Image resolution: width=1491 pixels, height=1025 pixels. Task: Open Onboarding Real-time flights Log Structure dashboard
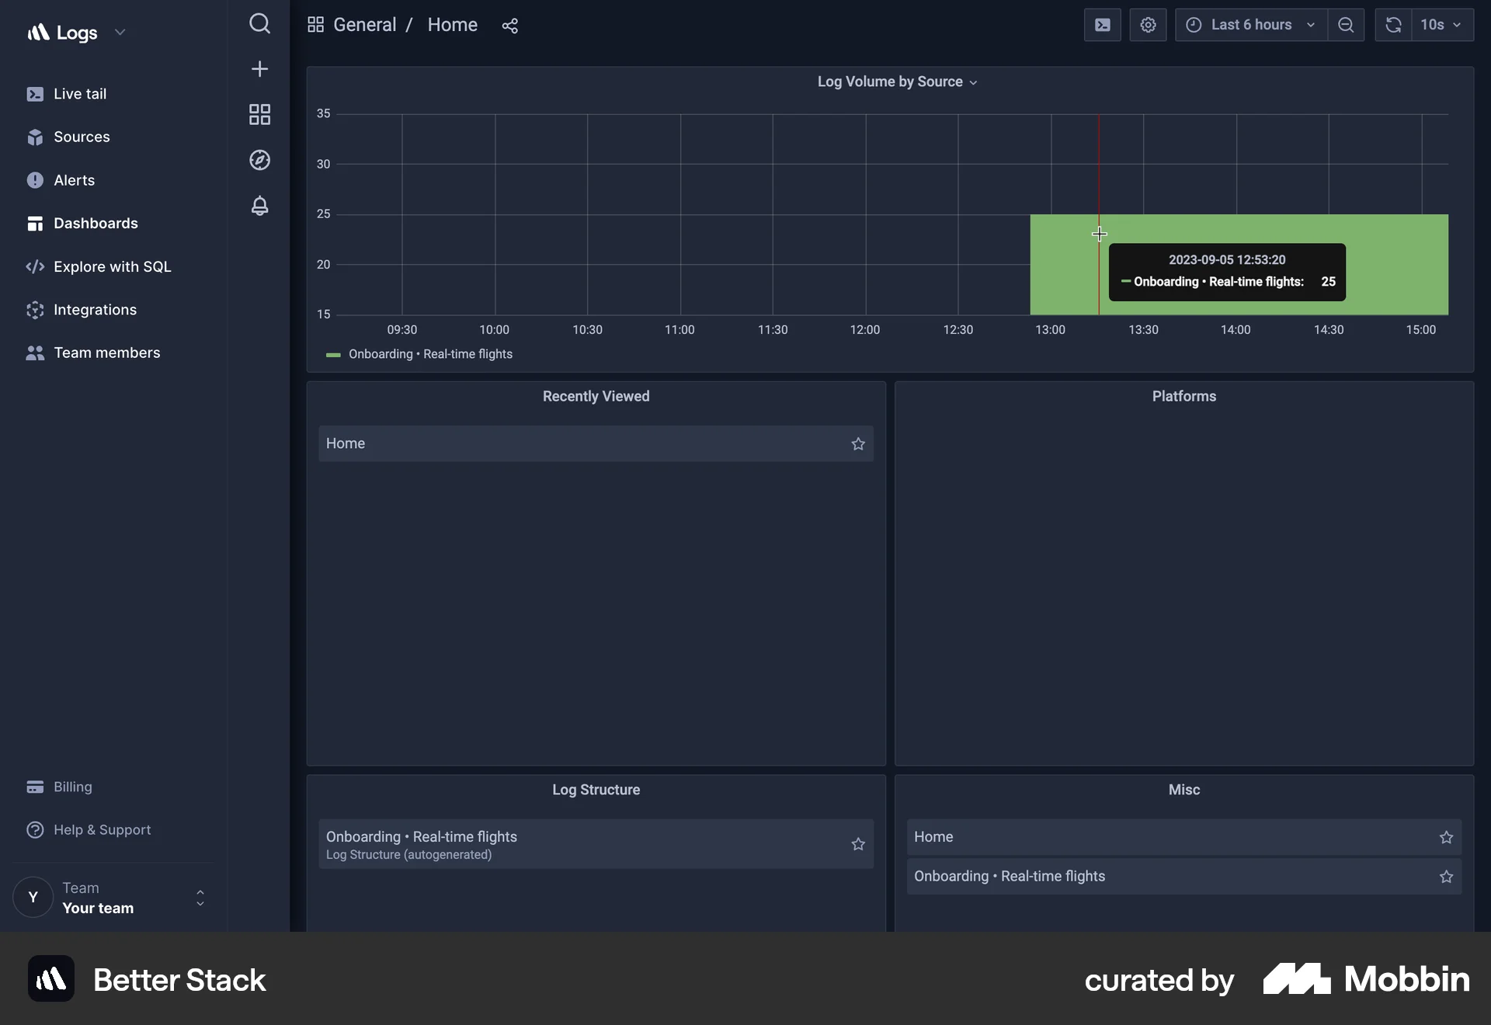[x=596, y=844]
